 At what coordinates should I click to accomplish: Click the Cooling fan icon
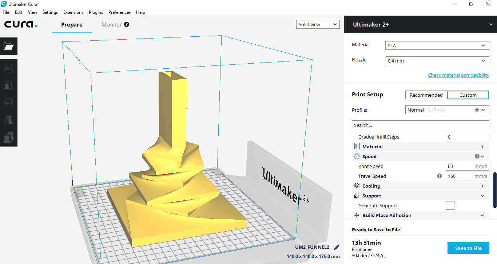point(357,186)
